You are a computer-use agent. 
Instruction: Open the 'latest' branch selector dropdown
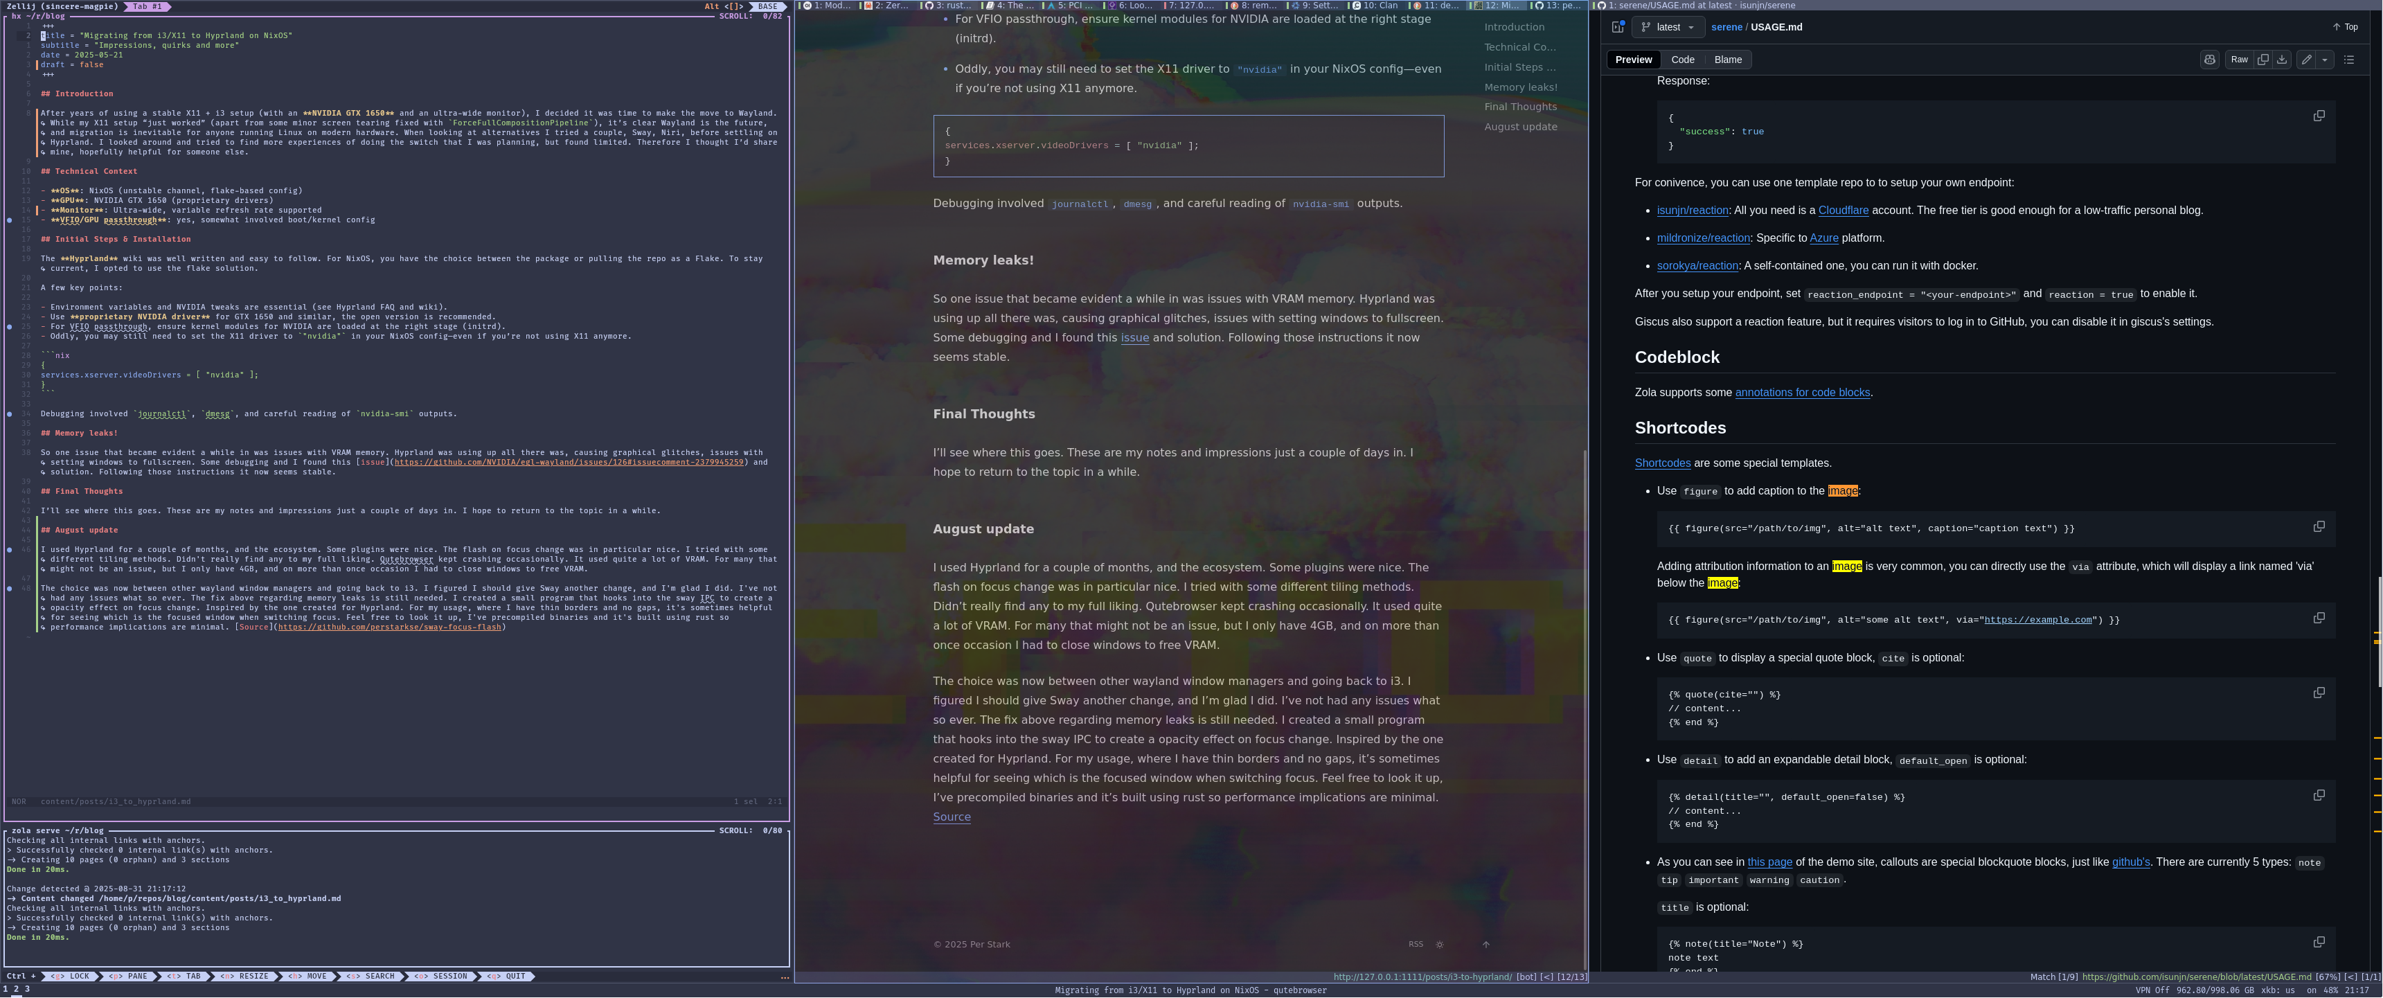pyautogui.click(x=1668, y=27)
